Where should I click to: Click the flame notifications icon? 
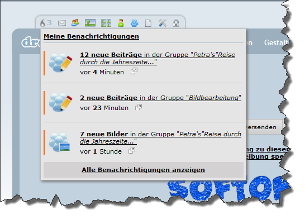[x=42, y=23]
